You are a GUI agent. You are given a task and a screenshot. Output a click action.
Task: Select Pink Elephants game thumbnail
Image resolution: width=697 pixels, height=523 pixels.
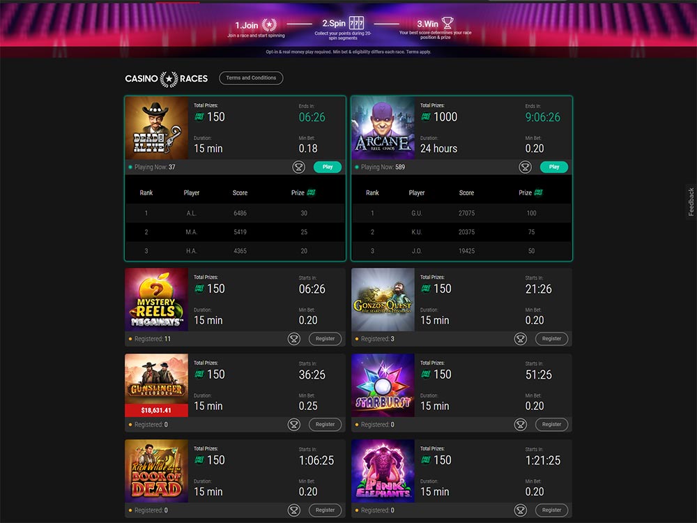(x=383, y=471)
